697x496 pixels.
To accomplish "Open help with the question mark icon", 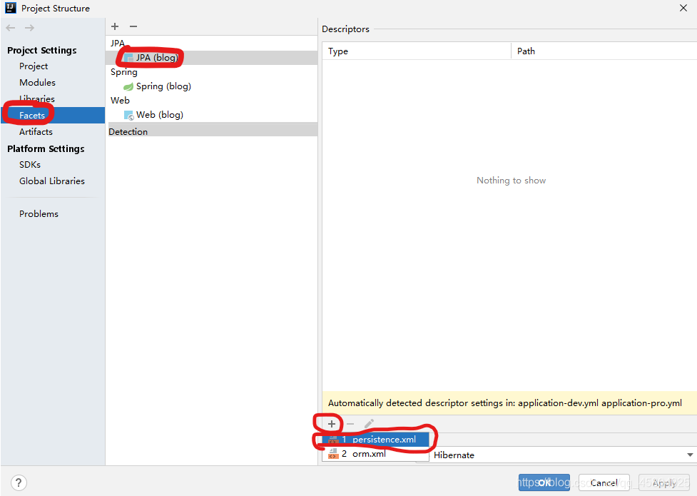I will 19,482.
